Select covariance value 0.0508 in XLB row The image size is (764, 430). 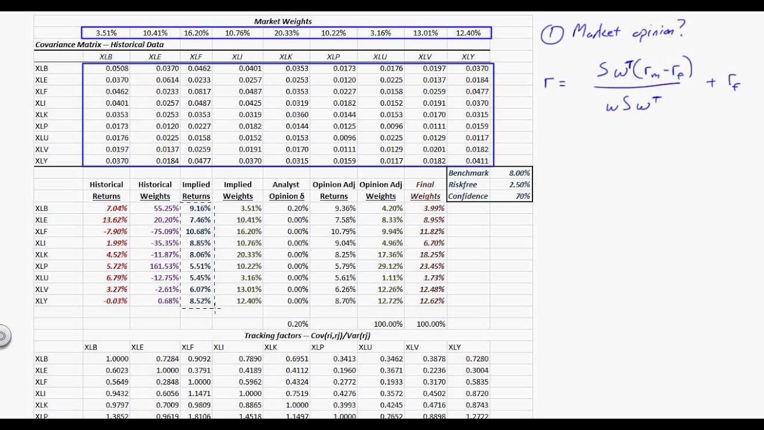pyautogui.click(x=118, y=69)
